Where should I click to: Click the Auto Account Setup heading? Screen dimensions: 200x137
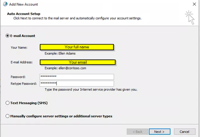pos(23,14)
